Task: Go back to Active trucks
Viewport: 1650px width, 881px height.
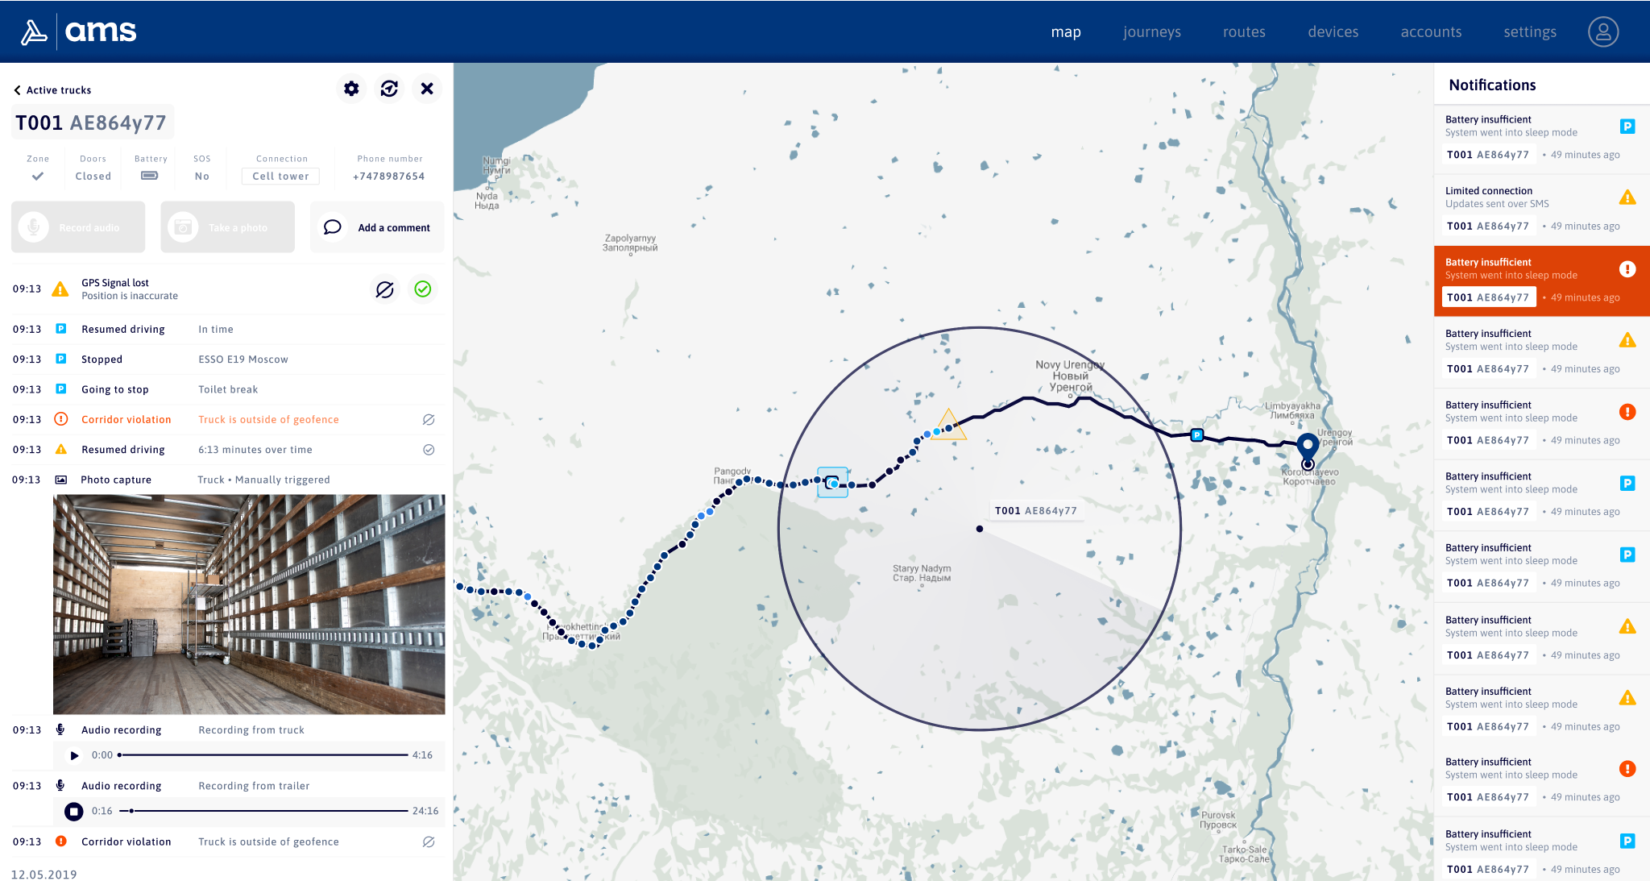Action: pos(52,90)
